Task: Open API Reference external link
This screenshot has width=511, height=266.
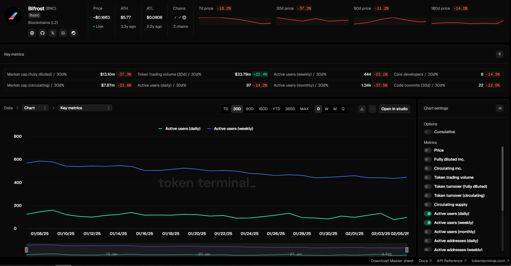Action: point(452,261)
